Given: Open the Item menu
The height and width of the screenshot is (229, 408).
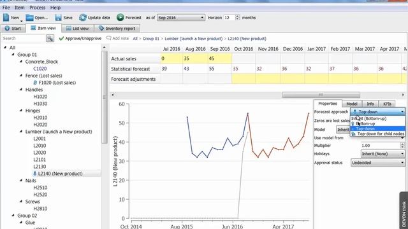Looking at the screenshot, I should tap(20, 8).
